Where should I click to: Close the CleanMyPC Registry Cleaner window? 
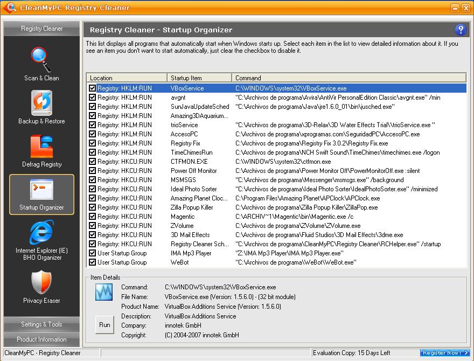pos(466,8)
